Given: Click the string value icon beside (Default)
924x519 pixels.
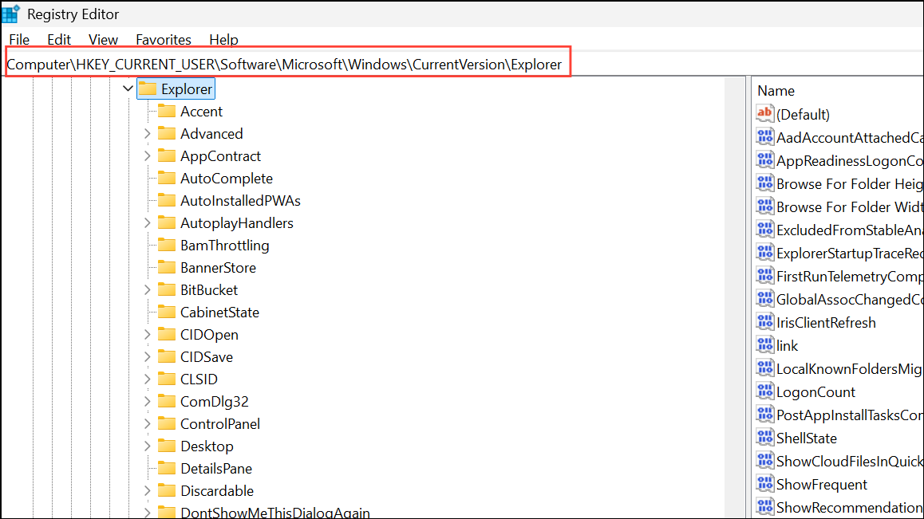Looking at the screenshot, I should coord(764,113).
